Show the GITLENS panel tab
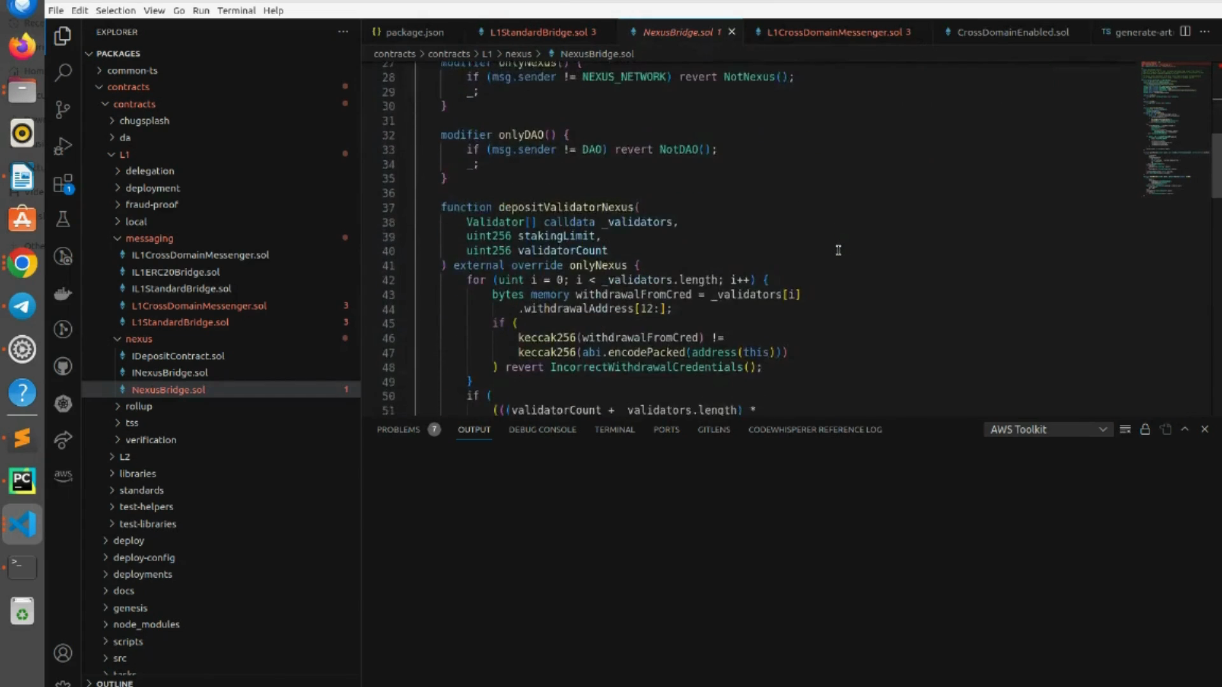The image size is (1222, 687). (713, 429)
